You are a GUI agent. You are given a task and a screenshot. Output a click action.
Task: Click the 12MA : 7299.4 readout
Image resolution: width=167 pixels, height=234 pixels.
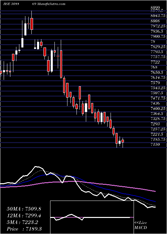24,216
